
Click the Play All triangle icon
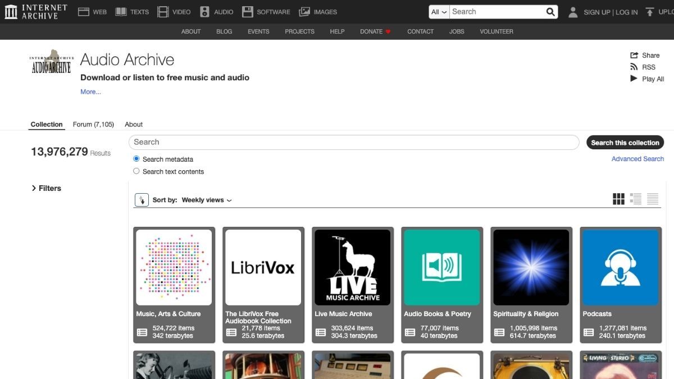click(x=634, y=79)
